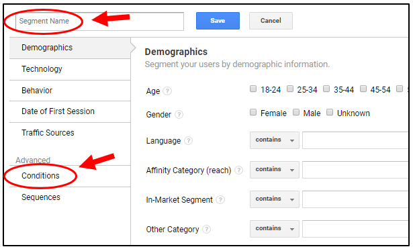
Task: Select the Unknown gender checkbox
Action: click(330, 112)
